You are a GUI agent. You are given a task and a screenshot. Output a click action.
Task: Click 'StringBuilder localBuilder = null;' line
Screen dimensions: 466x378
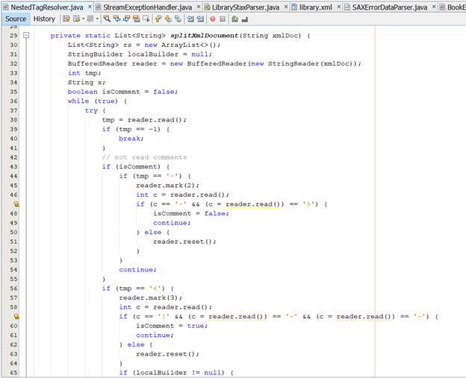click(x=140, y=54)
